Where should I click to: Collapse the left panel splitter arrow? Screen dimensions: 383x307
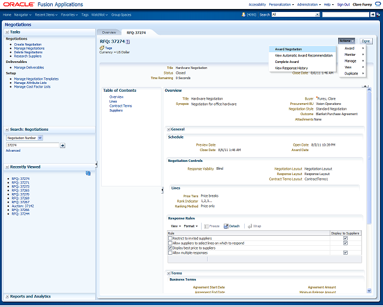96,164
